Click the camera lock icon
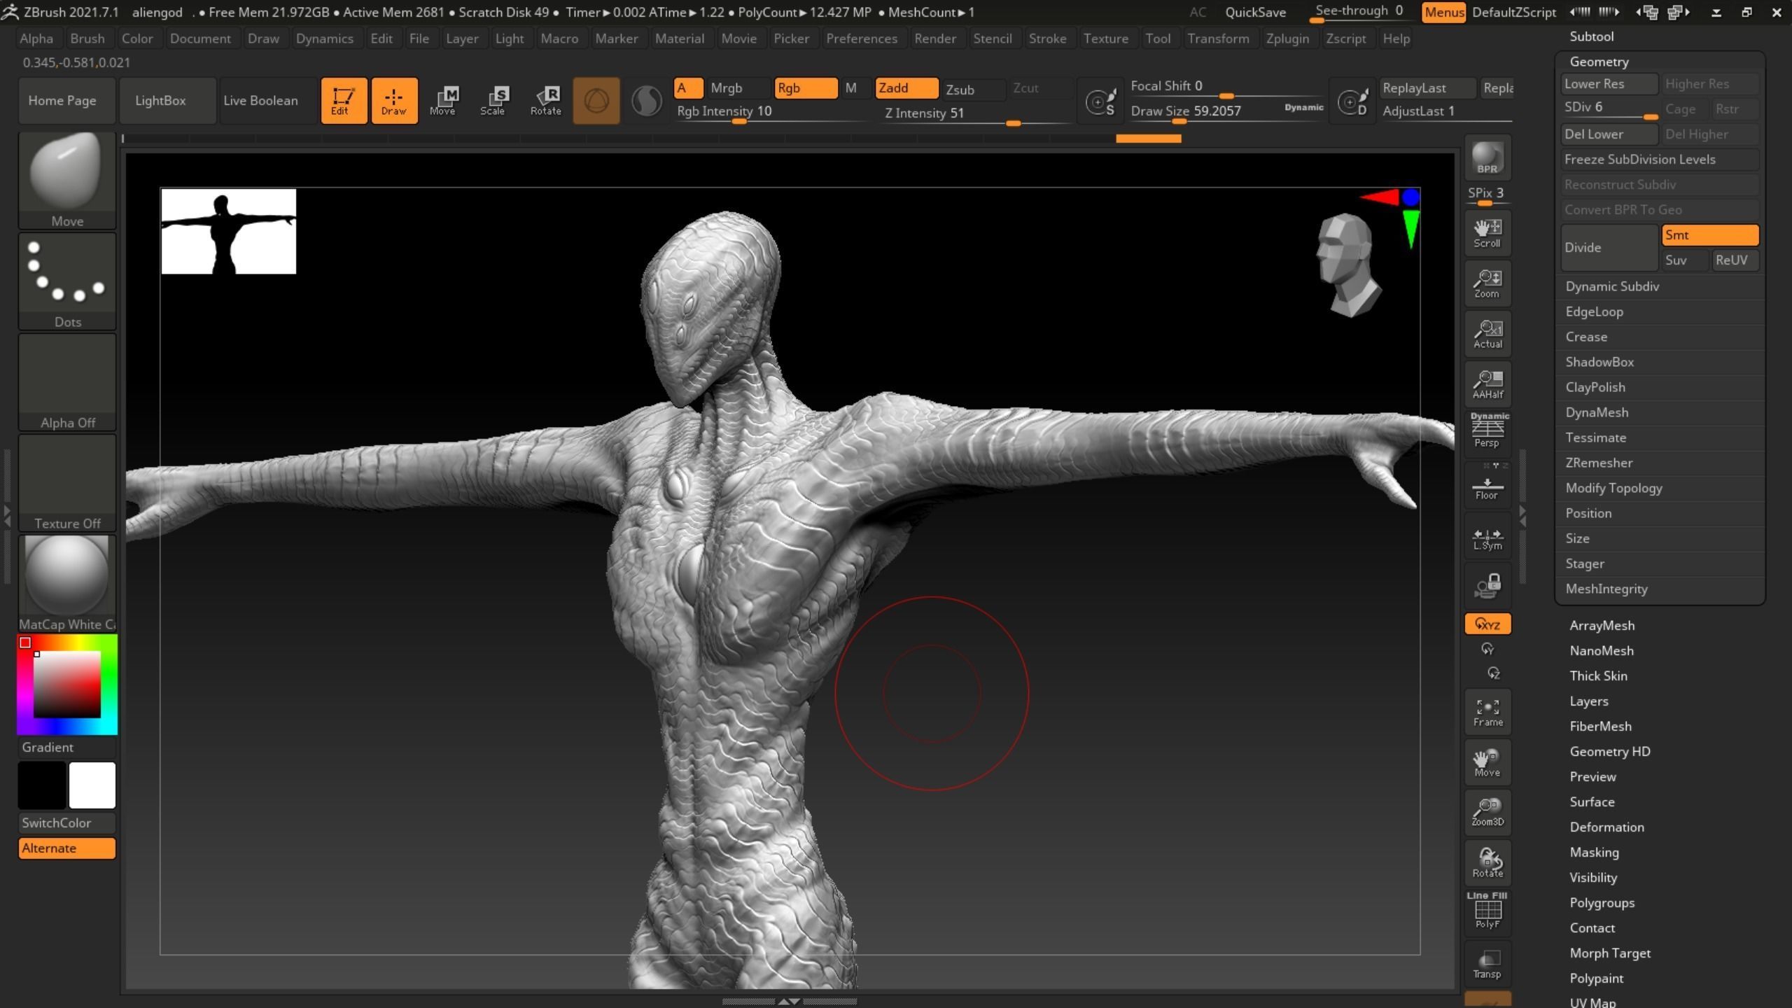Screen dimensions: 1792x1008 click(1487, 586)
